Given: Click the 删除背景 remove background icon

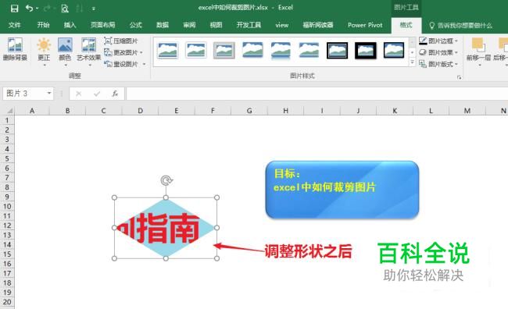Looking at the screenshot, I should click(15, 49).
